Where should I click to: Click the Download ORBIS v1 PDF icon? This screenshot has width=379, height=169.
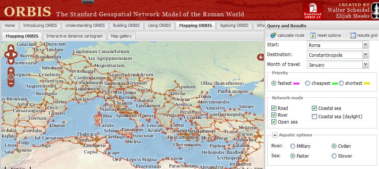pyautogui.click(x=313, y=11)
